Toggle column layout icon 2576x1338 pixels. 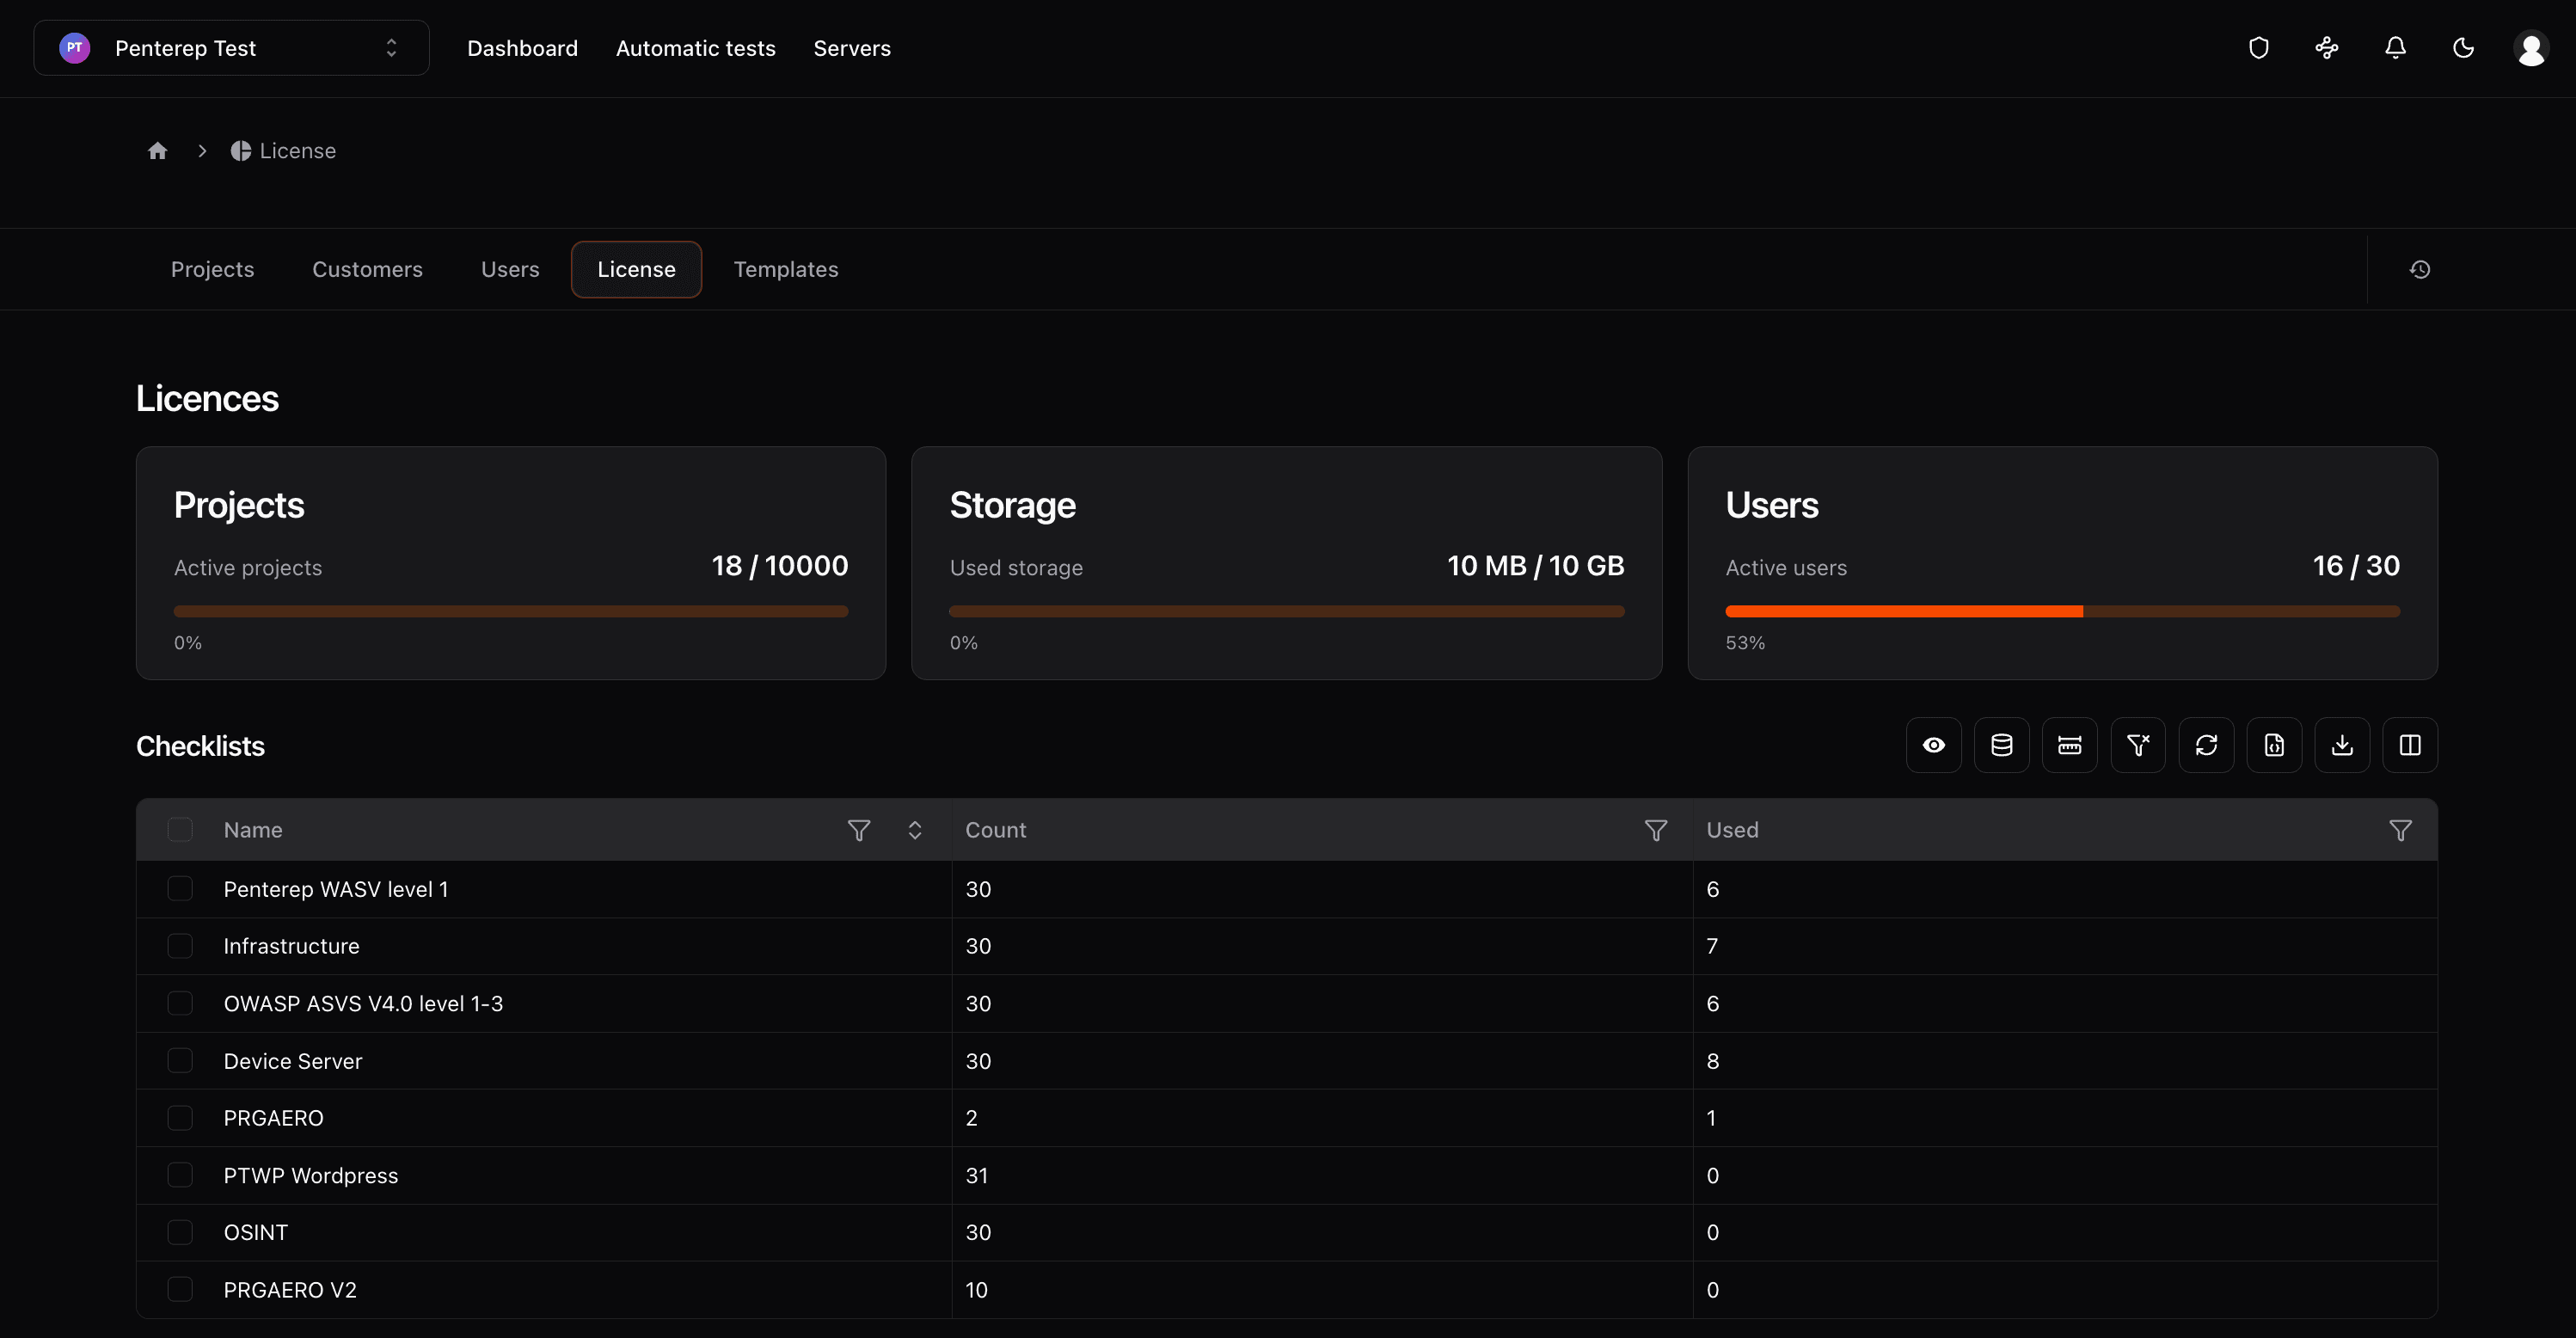point(2410,745)
